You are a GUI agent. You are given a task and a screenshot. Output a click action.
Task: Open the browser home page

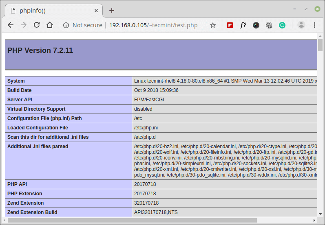click(x=50, y=25)
